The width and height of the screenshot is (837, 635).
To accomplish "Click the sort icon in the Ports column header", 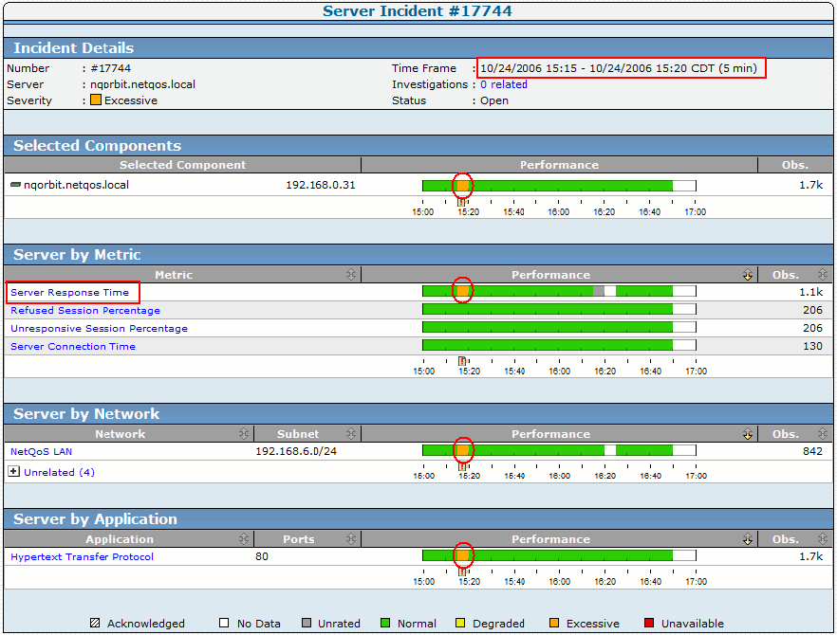I will (x=351, y=539).
